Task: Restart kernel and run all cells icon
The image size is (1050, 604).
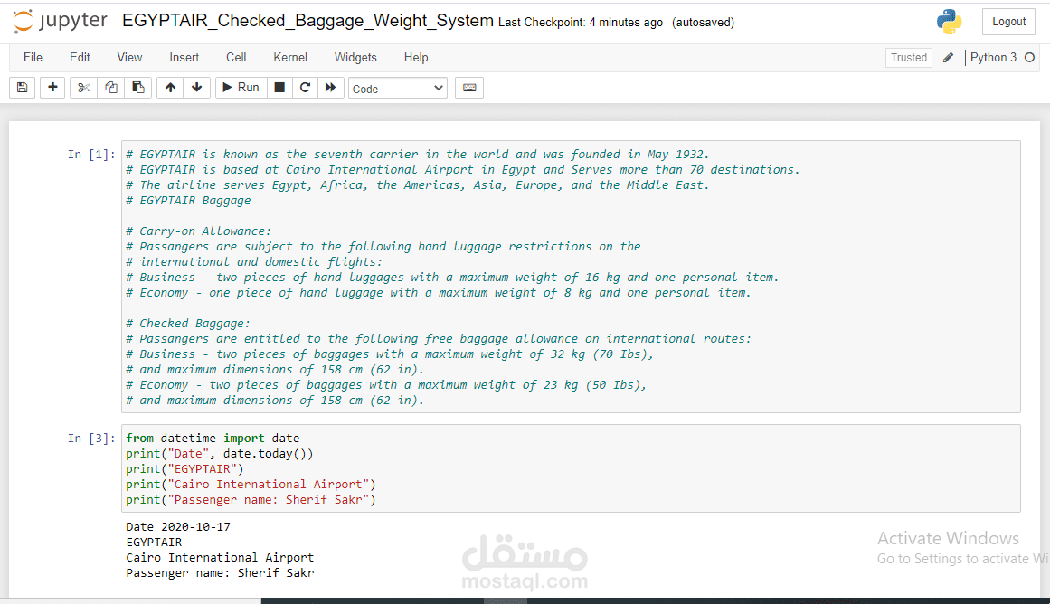Action: [330, 88]
